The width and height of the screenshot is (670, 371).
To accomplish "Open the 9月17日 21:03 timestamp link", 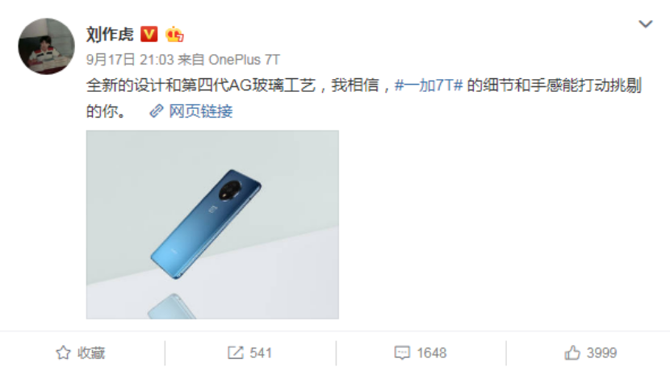I will click(130, 60).
